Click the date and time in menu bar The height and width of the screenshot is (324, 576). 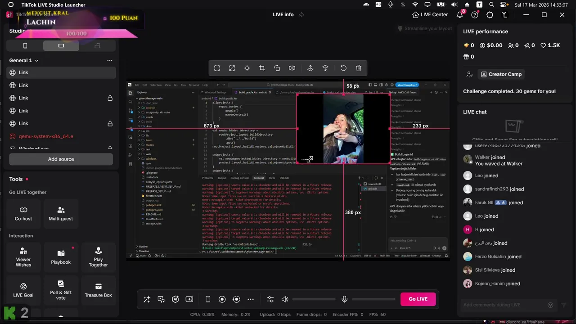tap(541, 5)
